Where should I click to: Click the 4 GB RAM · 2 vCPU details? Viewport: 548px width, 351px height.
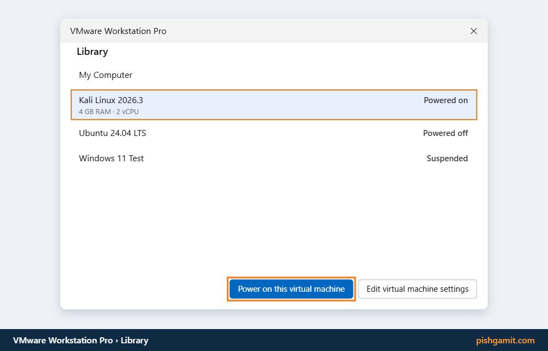pyautogui.click(x=109, y=112)
